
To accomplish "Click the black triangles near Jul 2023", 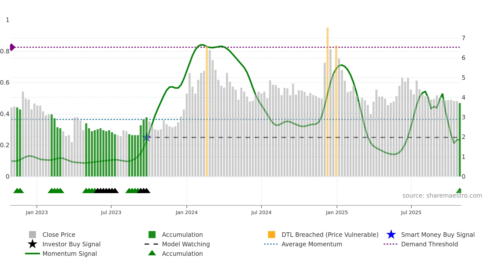I will (x=106, y=191).
